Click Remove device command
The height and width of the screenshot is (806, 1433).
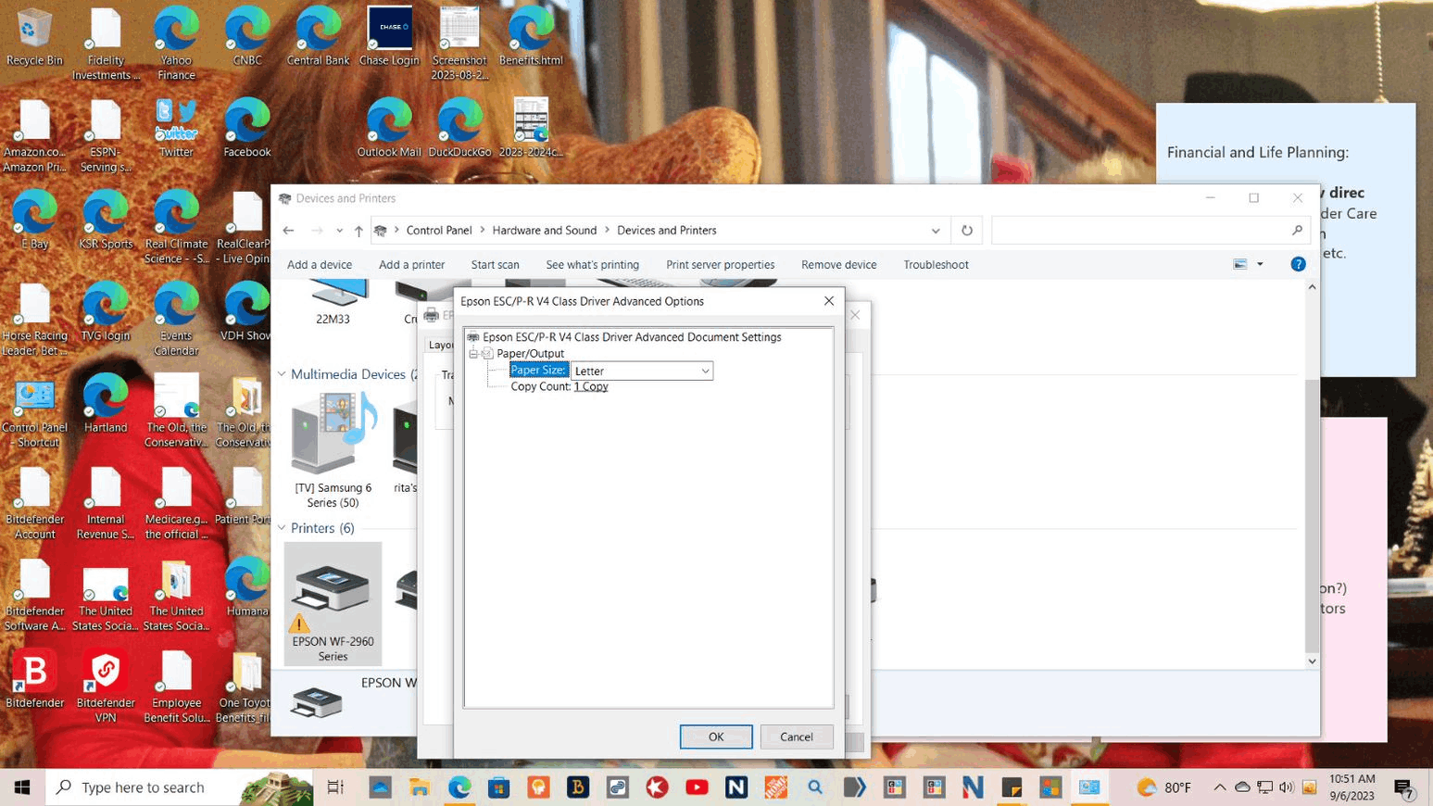[838, 265]
